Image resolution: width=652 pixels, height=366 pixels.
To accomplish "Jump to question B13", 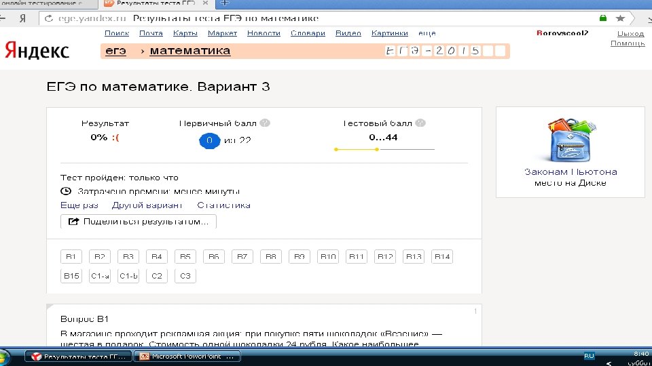I will [414, 256].
